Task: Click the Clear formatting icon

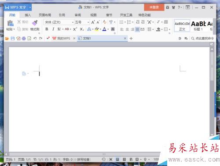Action: (104, 22)
